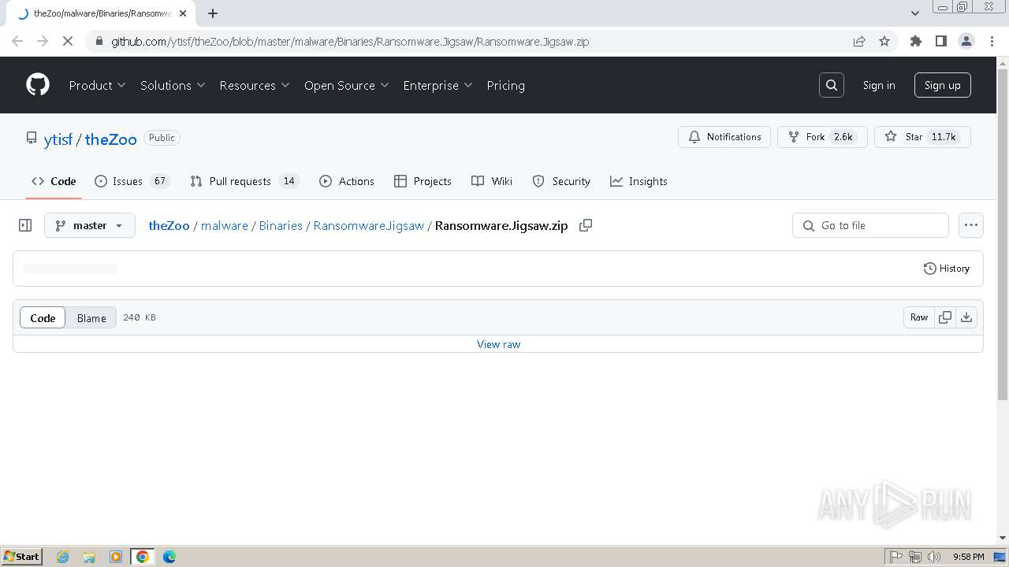
Task: Switch to the Code tab
Action: click(x=54, y=181)
